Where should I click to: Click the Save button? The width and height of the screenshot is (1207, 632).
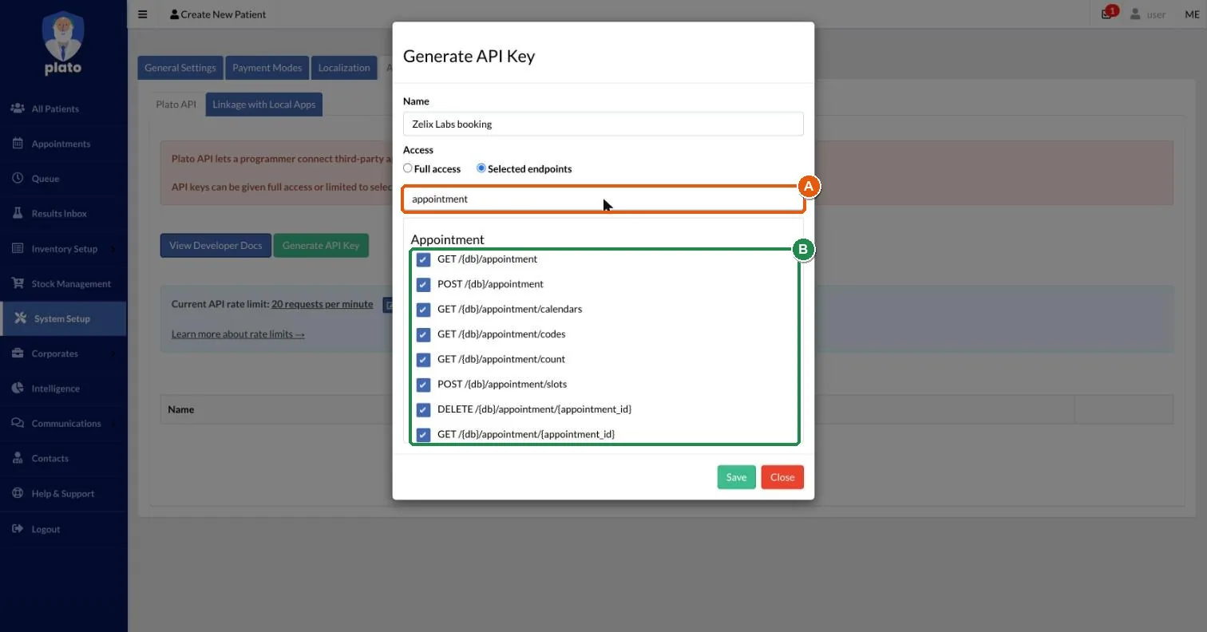(736, 477)
